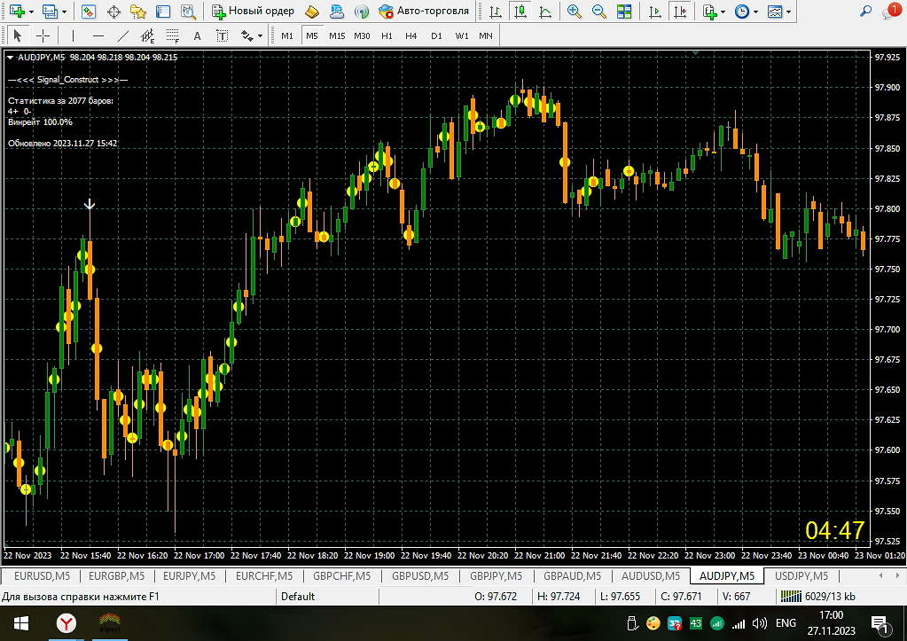
Task: Zoom out of the chart
Action: click(x=599, y=11)
